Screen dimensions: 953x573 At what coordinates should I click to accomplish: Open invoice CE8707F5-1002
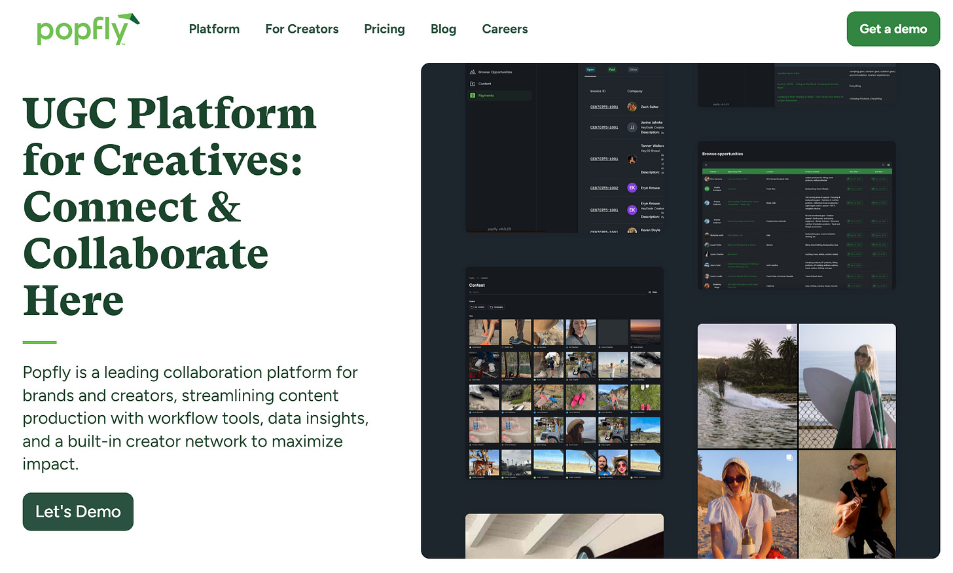tap(604, 188)
